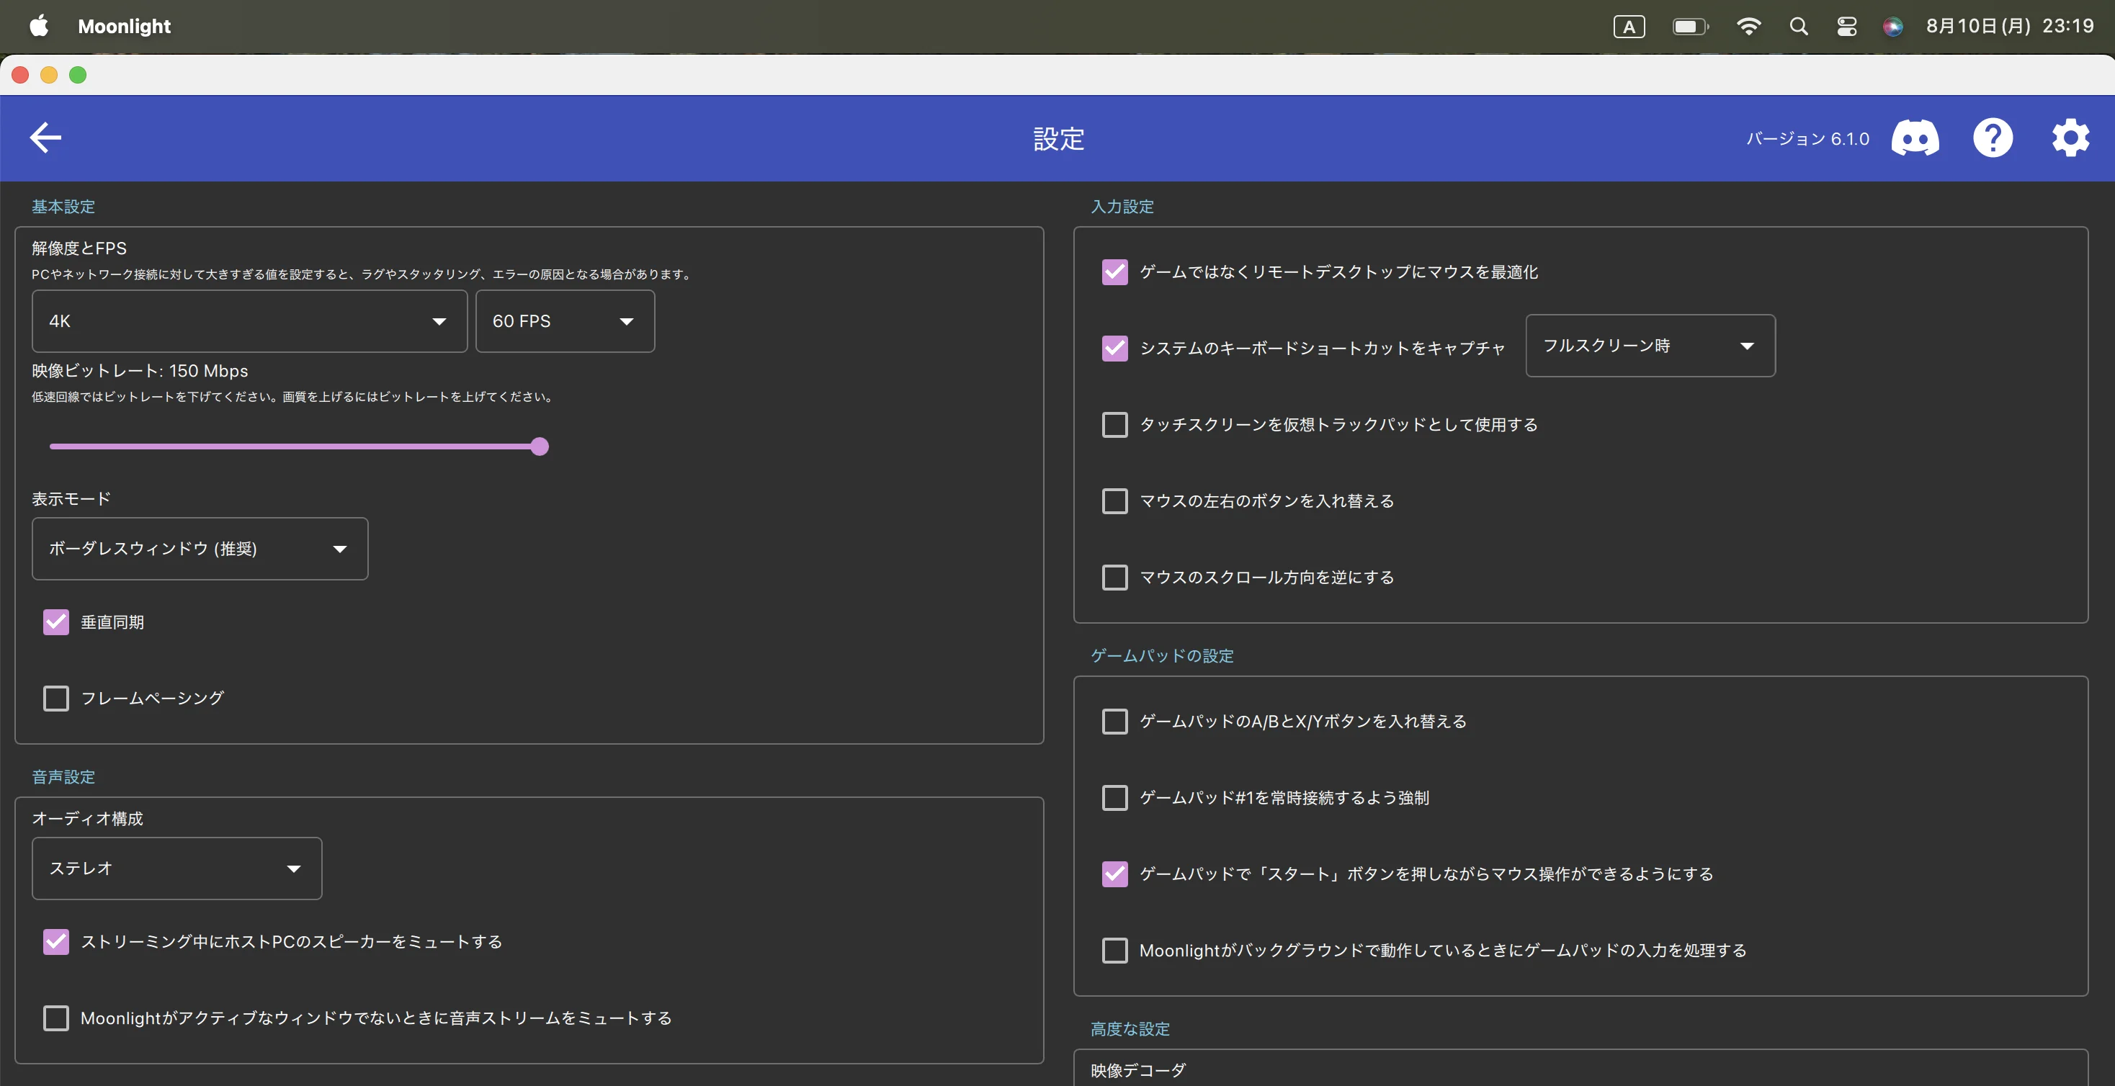
Task: Open the Discord community icon
Action: click(x=1915, y=138)
